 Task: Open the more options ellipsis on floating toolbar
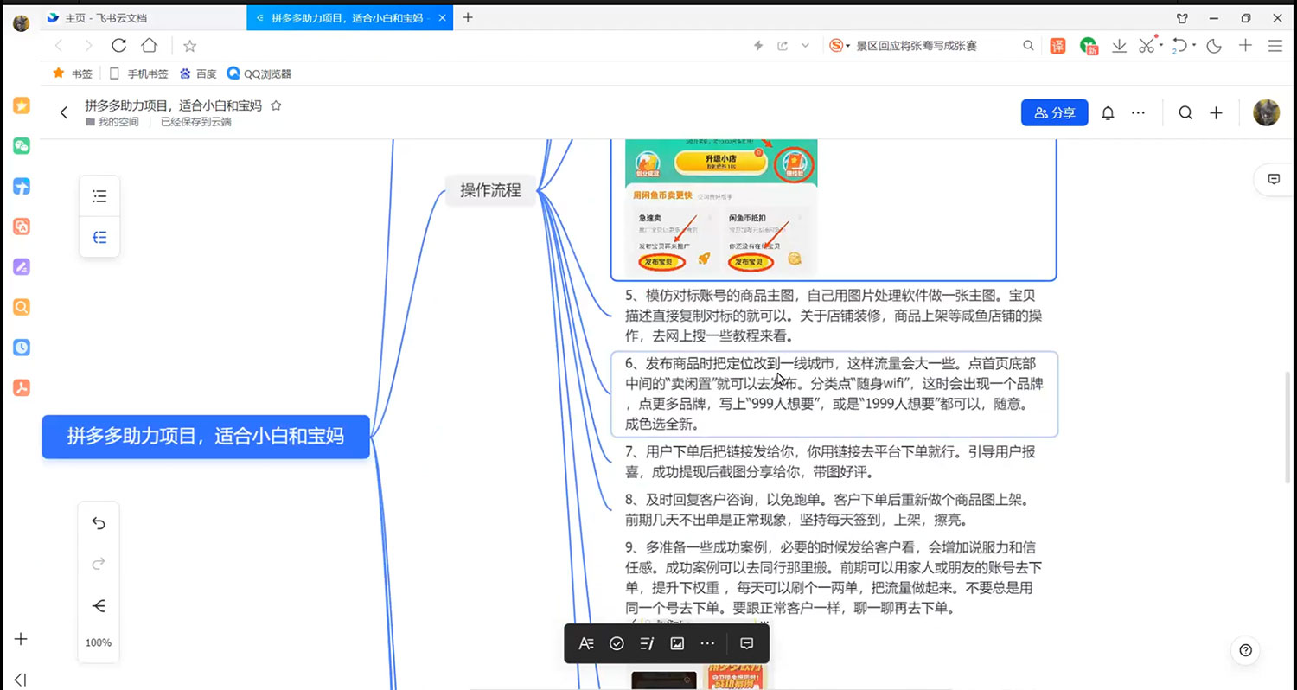707,643
